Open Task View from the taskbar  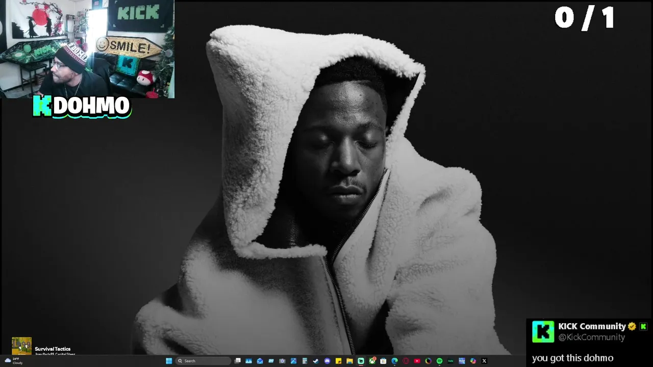click(237, 361)
